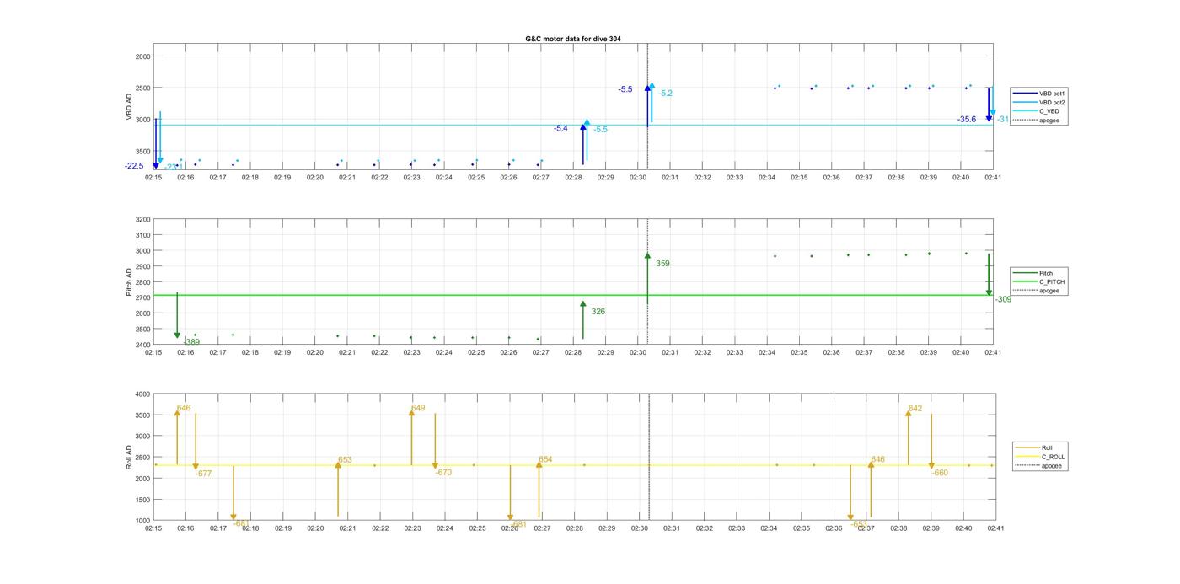Click the green down arrow labeled -389

[177, 316]
